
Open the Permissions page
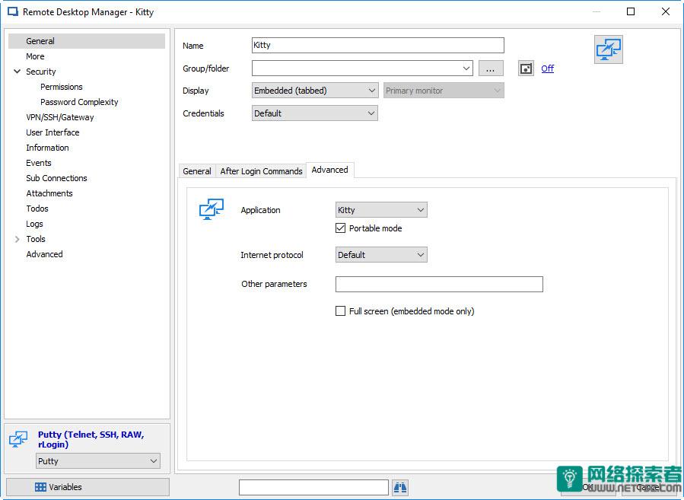pos(62,87)
